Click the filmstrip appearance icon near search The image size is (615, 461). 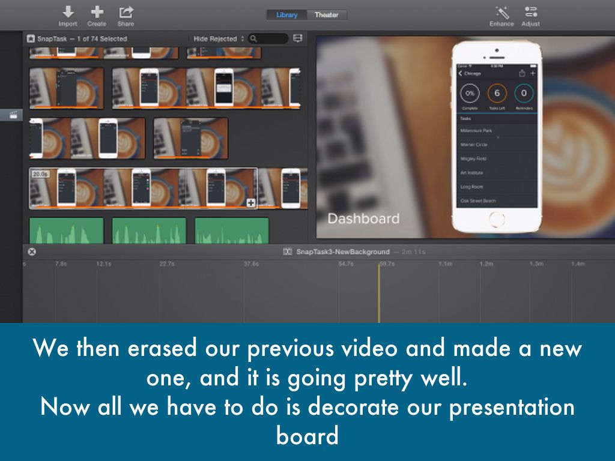298,38
